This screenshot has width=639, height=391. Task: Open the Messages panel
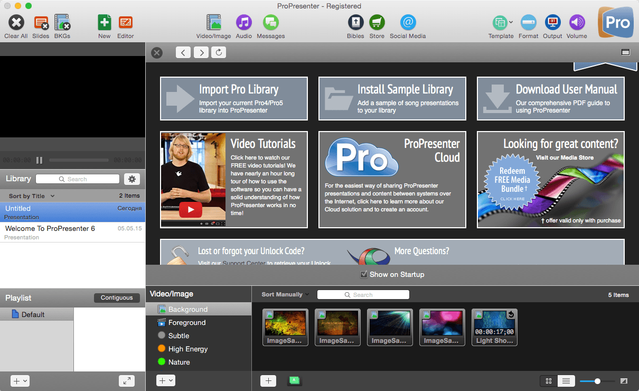point(271,23)
